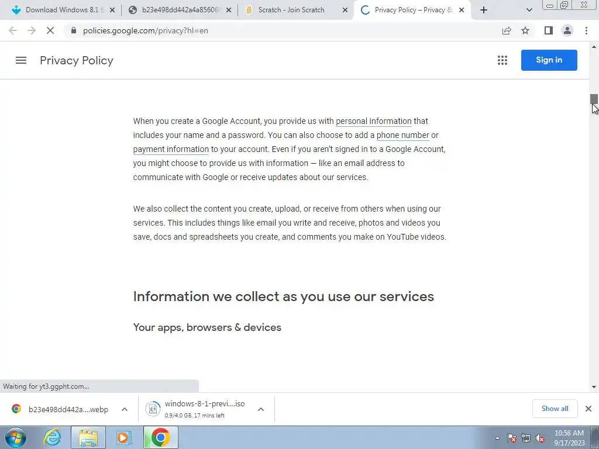599x449 pixels.
Task: Go forward one page
Action: [32, 30]
